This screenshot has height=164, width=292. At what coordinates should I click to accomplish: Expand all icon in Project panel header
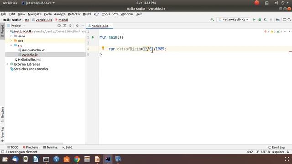pyautogui.click(x=65, y=26)
